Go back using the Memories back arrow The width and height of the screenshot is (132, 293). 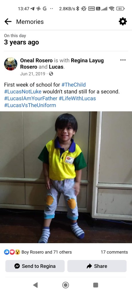(8, 22)
